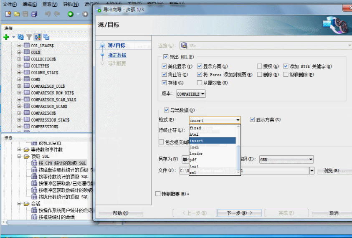Click the New file toolbar icon
352x238 pixels.
(x=8, y=14)
